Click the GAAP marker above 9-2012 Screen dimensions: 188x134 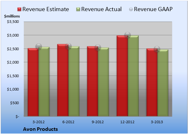(98, 48)
